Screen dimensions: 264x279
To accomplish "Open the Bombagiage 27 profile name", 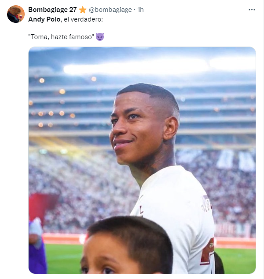I will 52,10.
